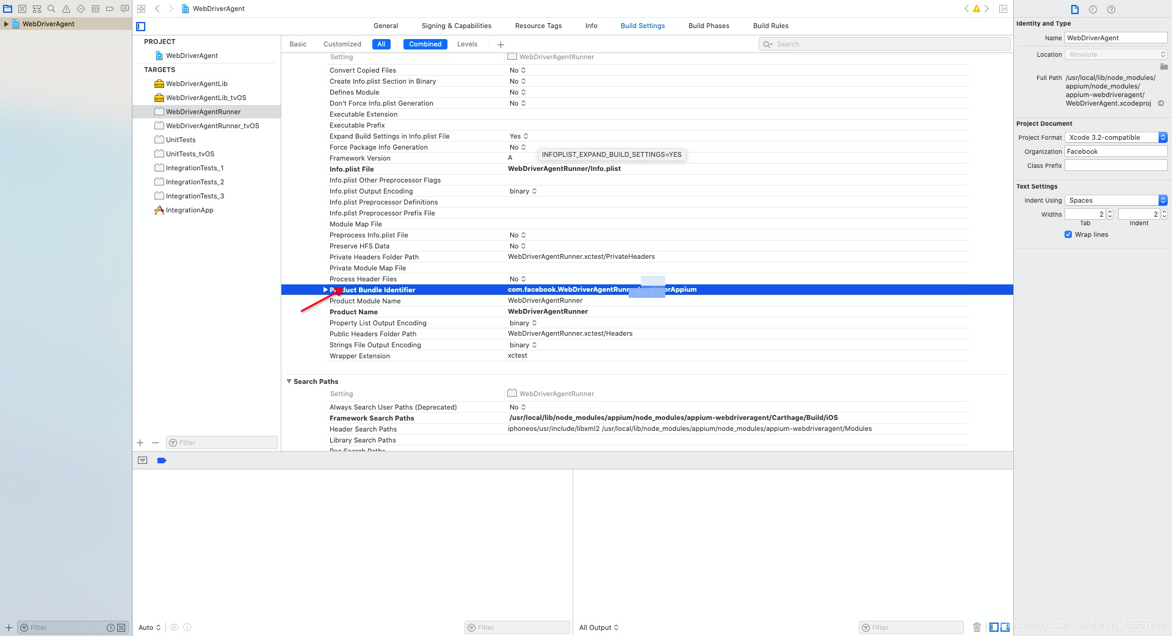Switch to Signing & Capabilities tab
This screenshot has width=1172, height=636.
tap(457, 26)
